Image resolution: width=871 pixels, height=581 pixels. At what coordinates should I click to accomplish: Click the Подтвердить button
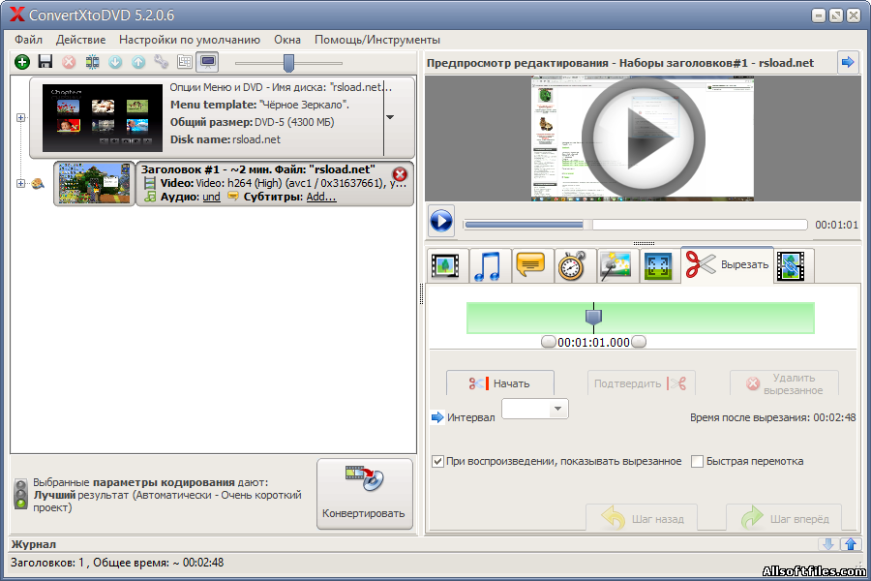[641, 383]
